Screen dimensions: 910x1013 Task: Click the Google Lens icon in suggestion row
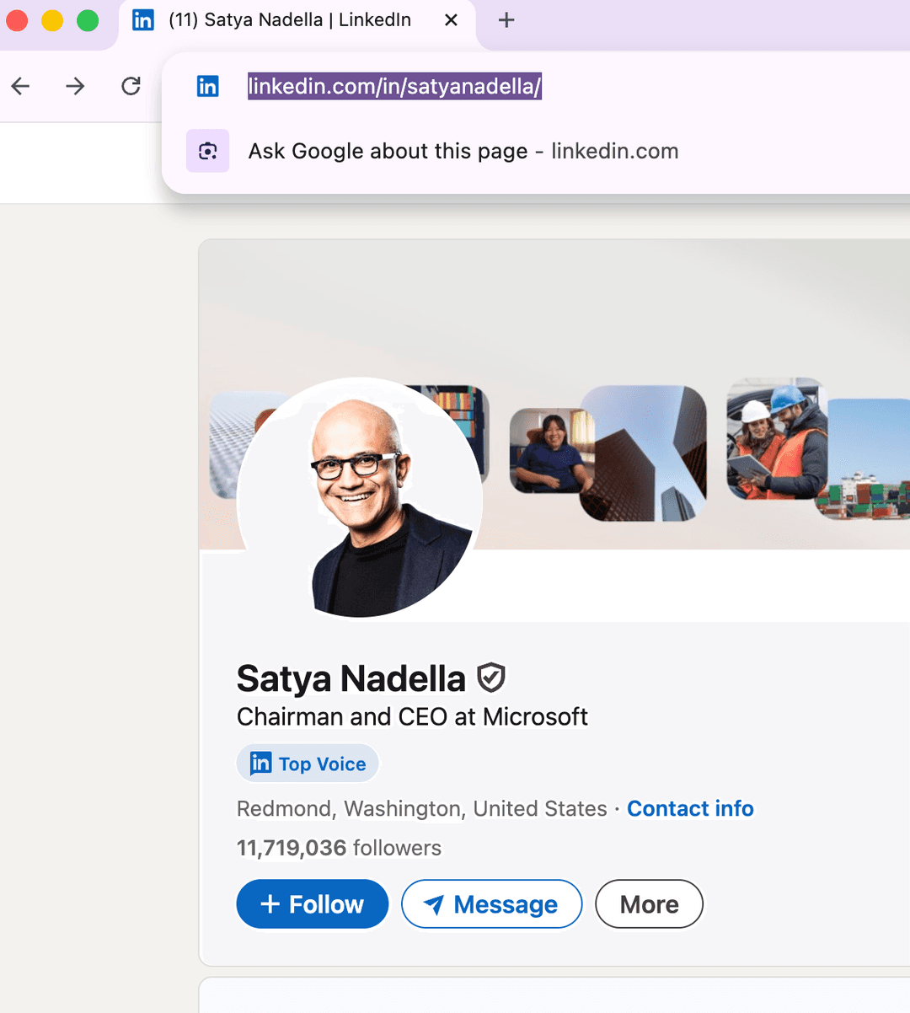(207, 151)
